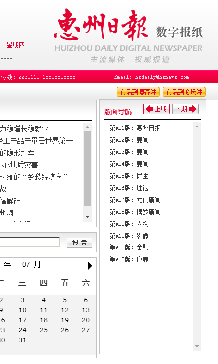This screenshot has width=218, height=364.
Task: Open page 第A02版: 要闻
Action: pos(129,140)
